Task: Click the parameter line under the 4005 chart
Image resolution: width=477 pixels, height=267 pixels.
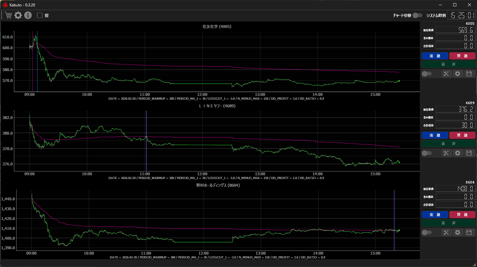Action: (x=216, y=99)
